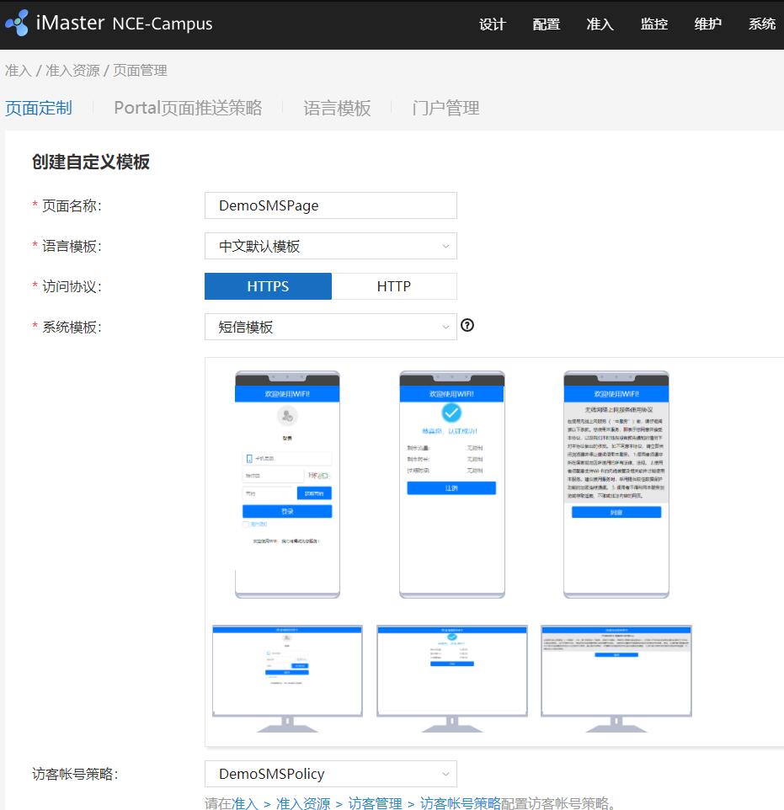Screen dimensions: 784x810
Task: Open the 系统模板 dropdown showing 短信模板
Action: click(330, 327)
